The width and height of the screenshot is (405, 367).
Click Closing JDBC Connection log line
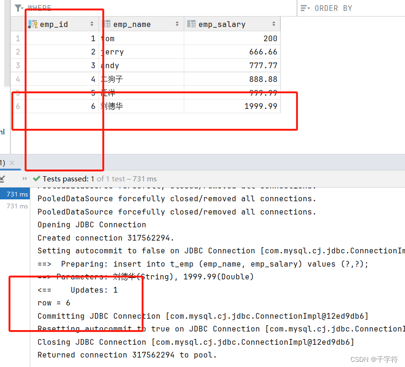(196, 342)
